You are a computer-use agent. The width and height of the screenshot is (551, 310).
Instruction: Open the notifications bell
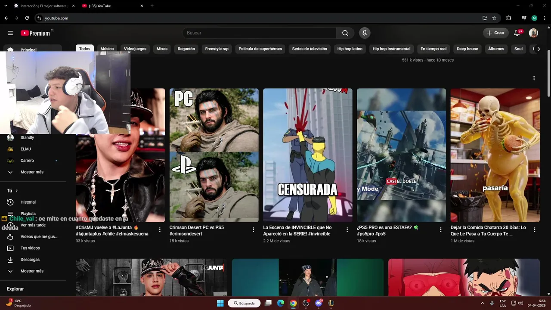518,33
